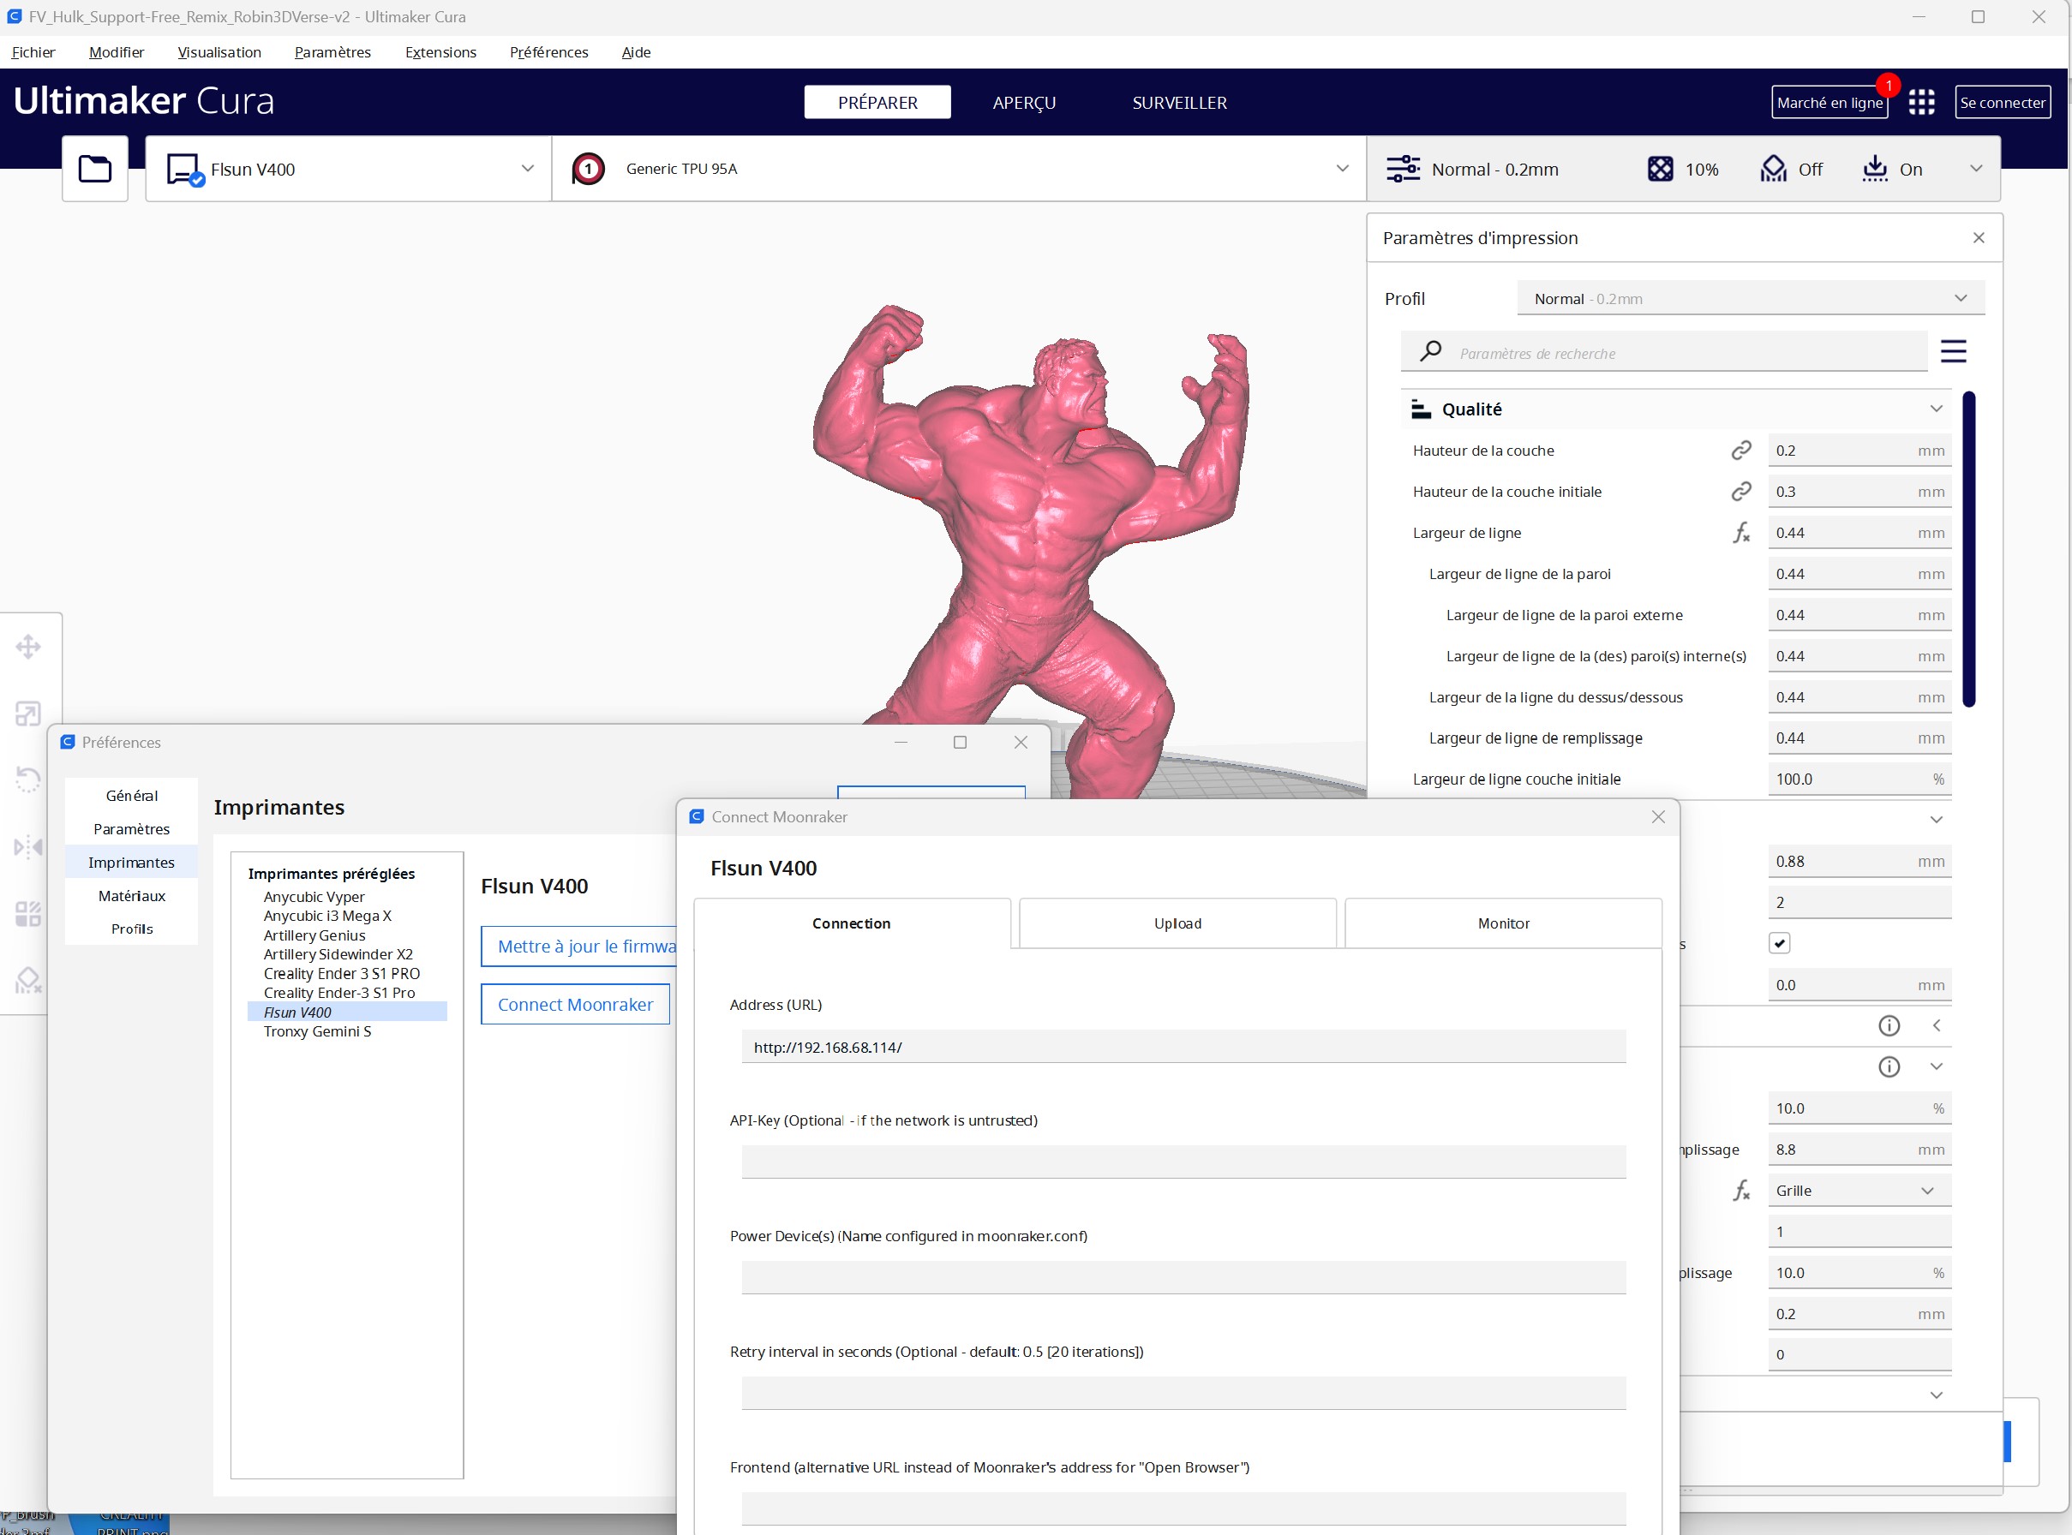2072x1535 pixels.
Task: Close the Connect Moonraker dialog
Action: tap(1658, 816)
